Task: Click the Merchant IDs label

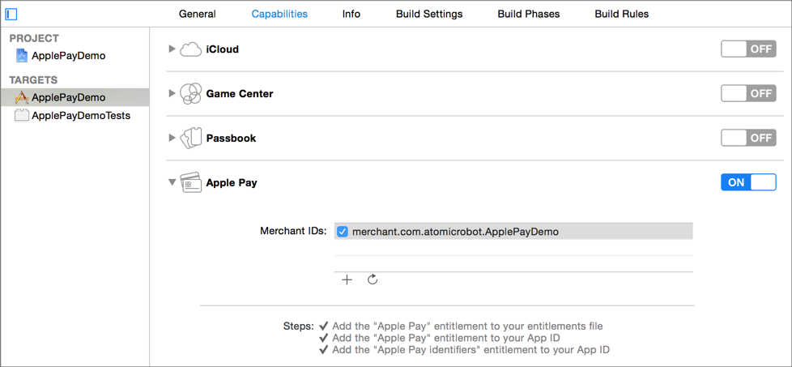Action: (293, 232)
